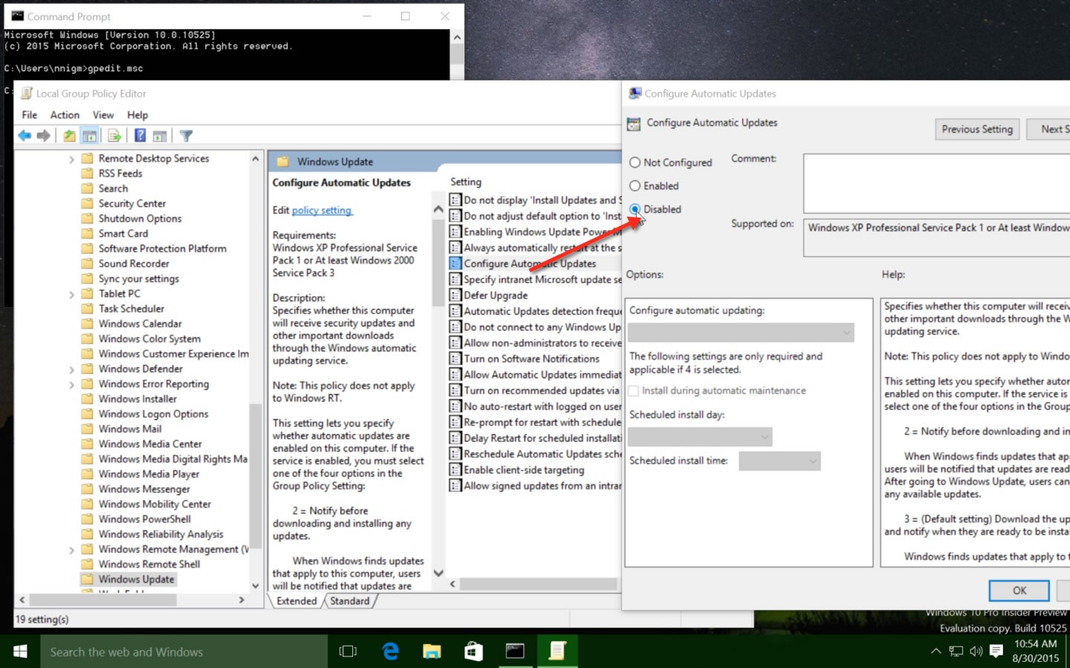This screenshot has width=1070, height=668.
Task: Click the policy setting edit link
Action: [322, 210]
